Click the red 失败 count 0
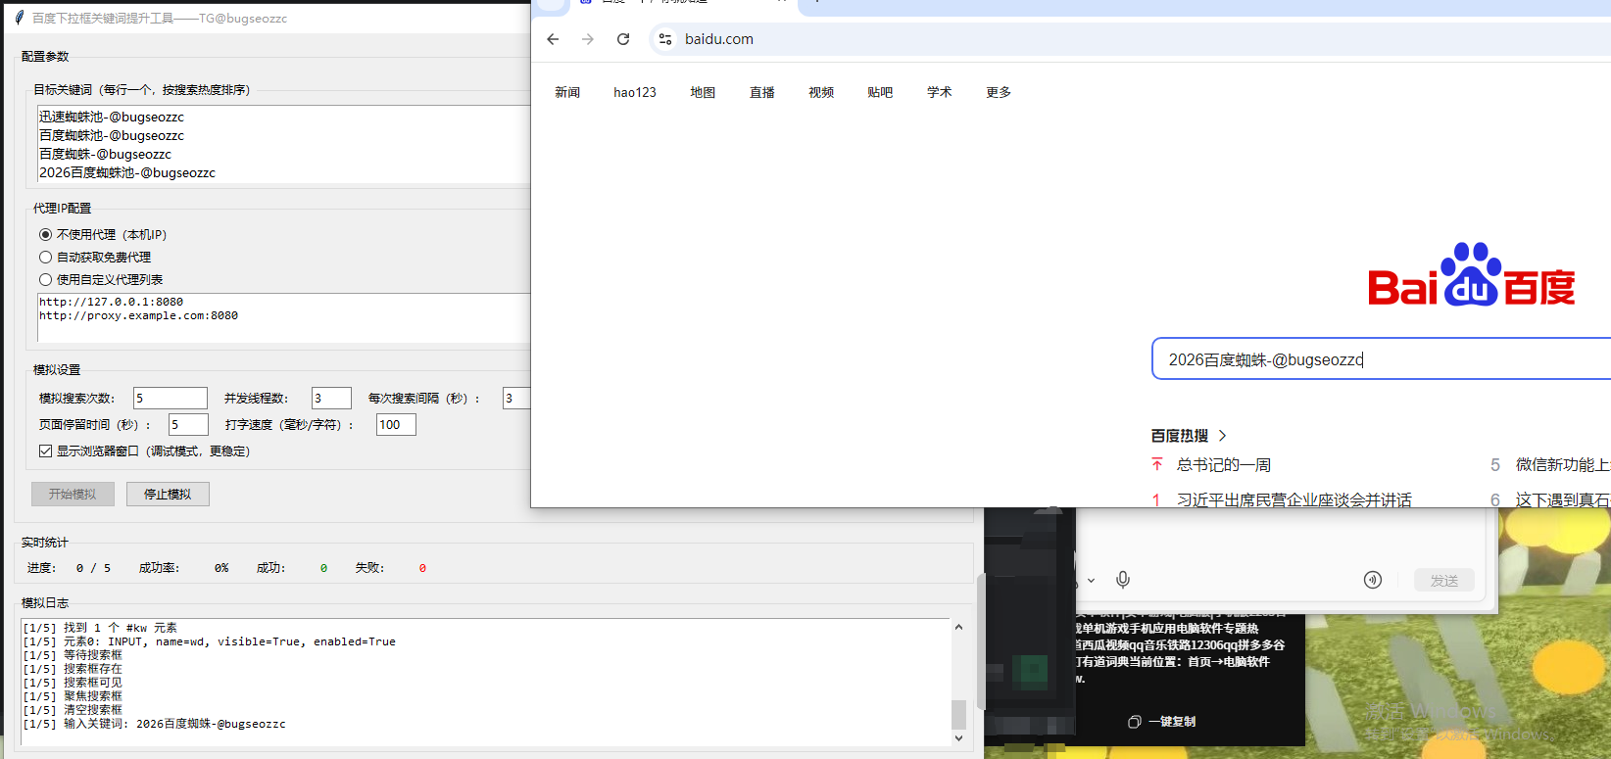1611x759 pixels. [x=422, y=568]
